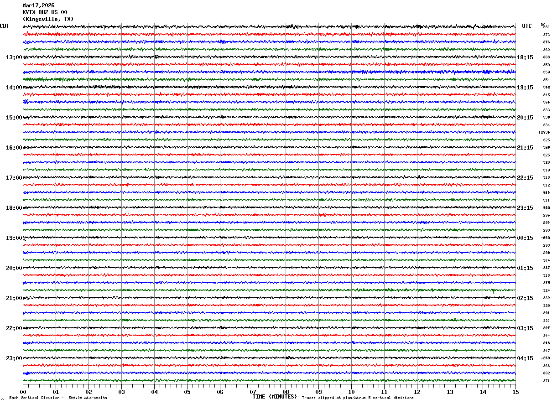
Task: Select the 16:00 CDT row label
Action: (x=14, y=148)
